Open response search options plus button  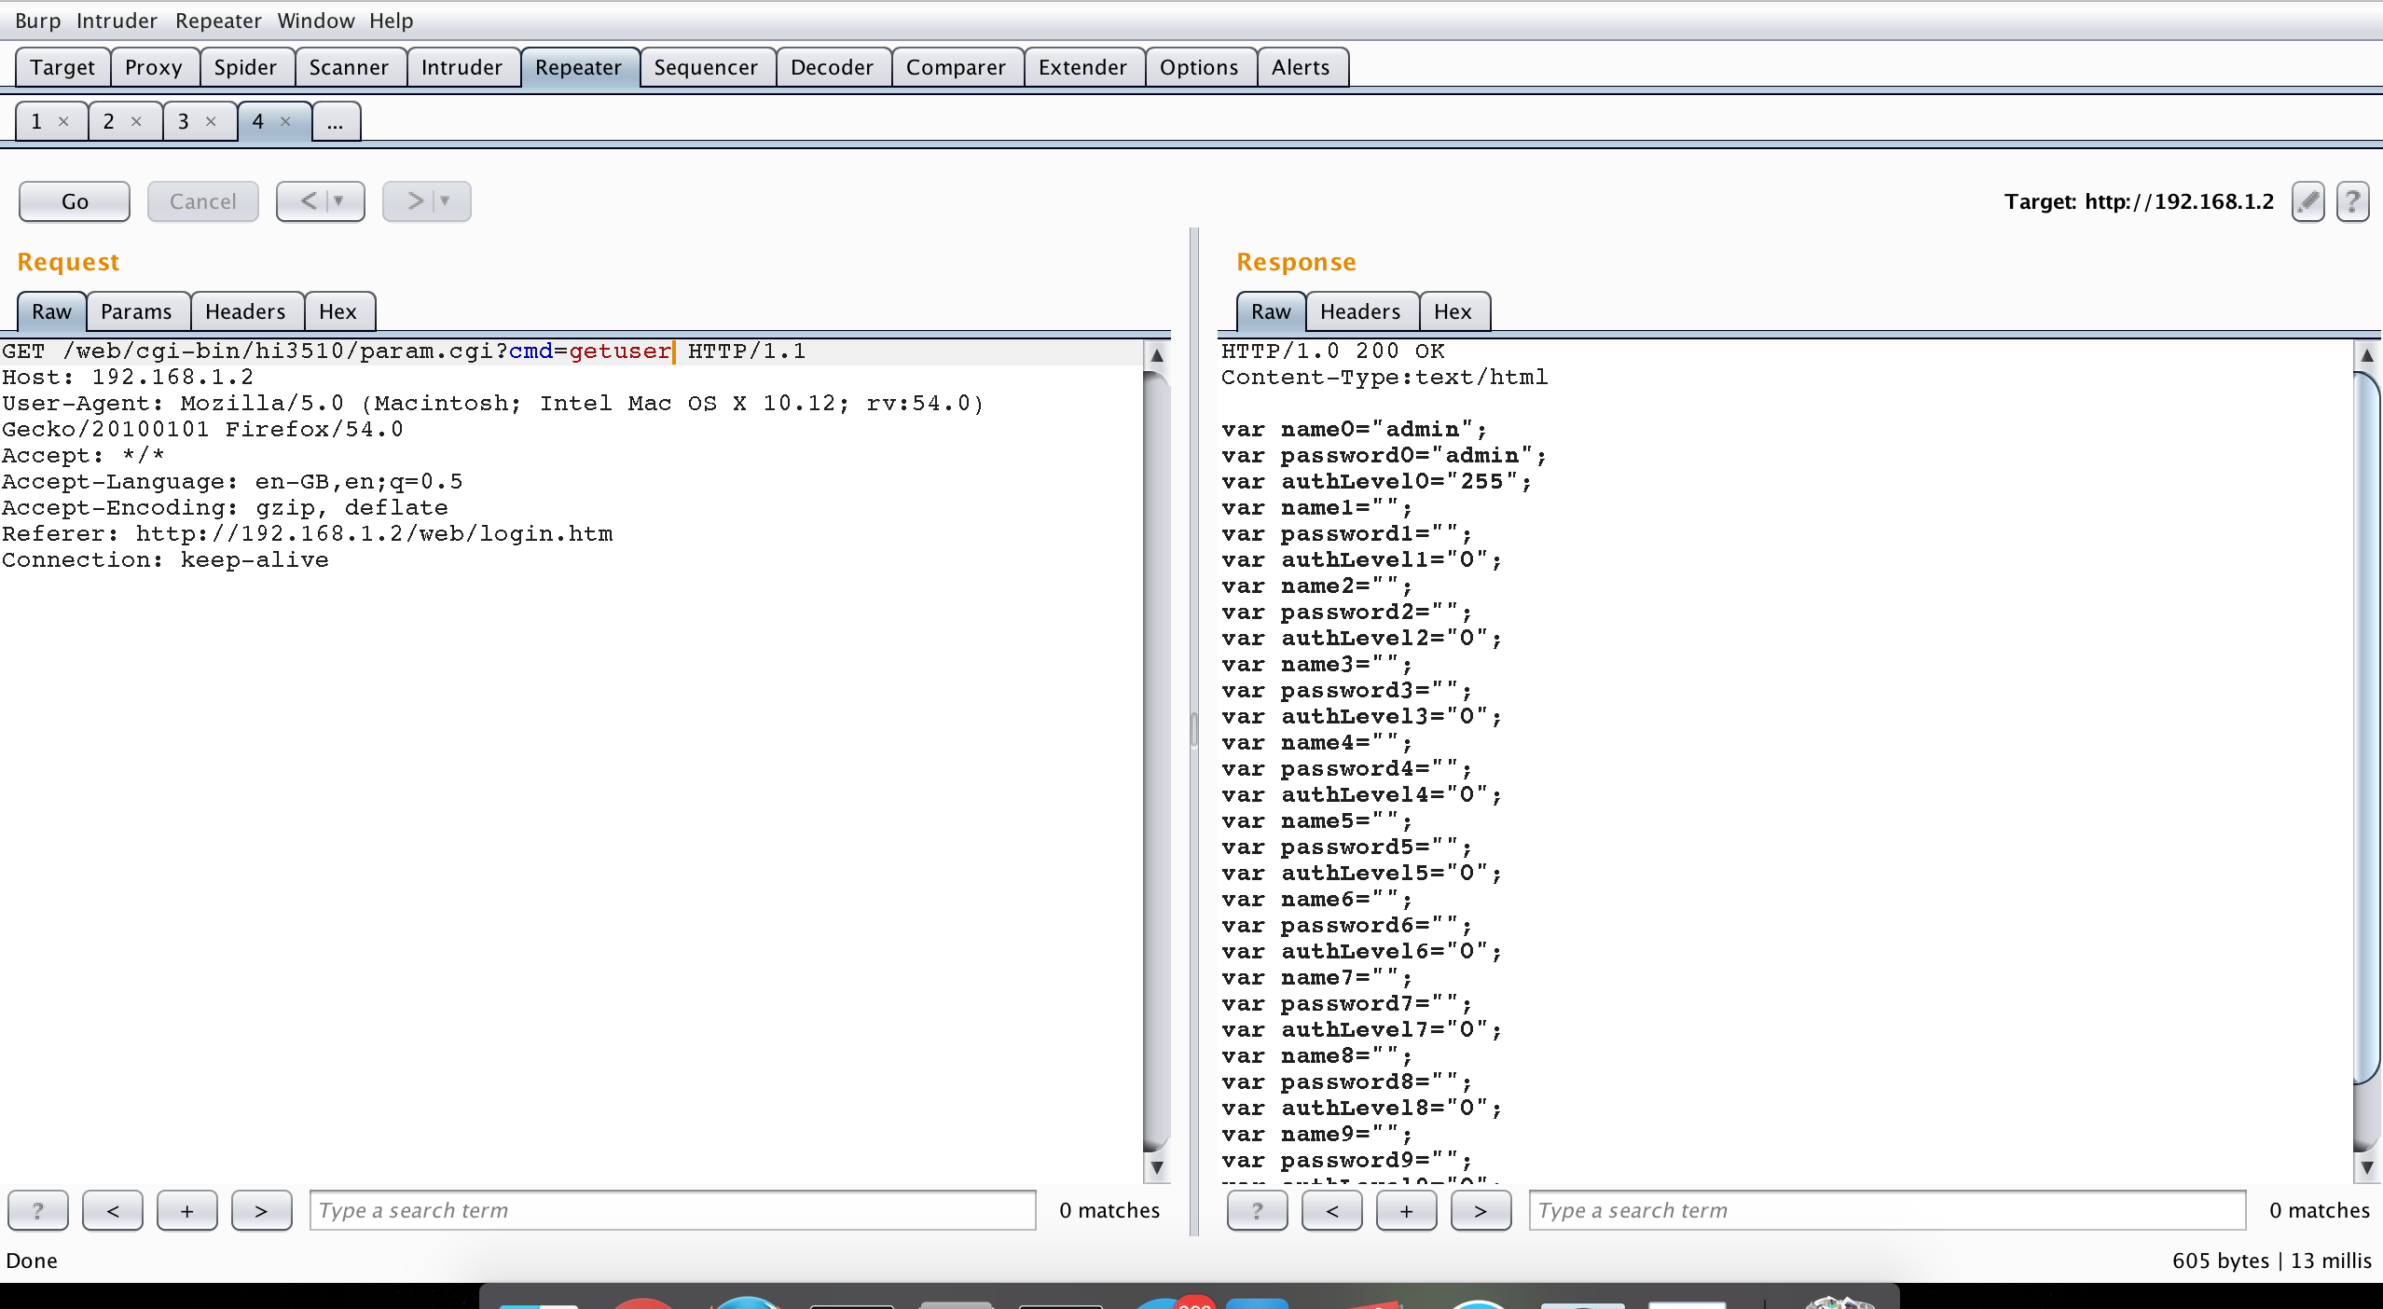tap(1407, 1210)
